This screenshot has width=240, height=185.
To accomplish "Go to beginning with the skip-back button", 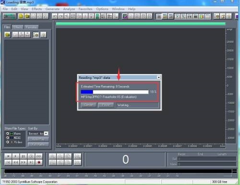I will click(8, 162).
